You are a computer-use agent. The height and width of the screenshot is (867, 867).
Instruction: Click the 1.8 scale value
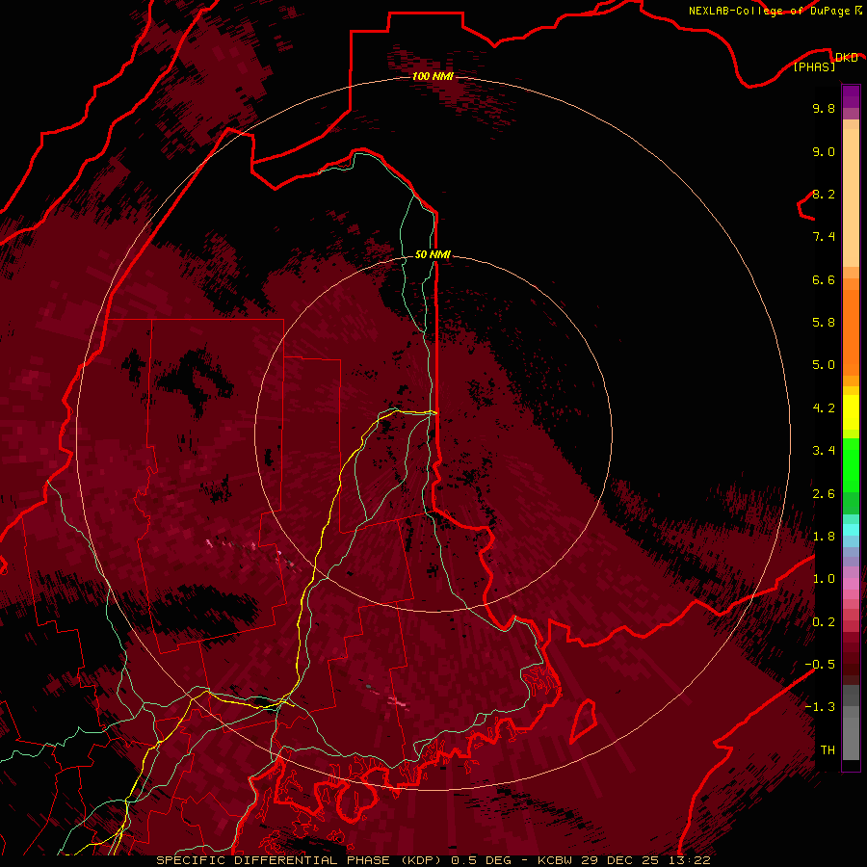click(x=824, y=537)
